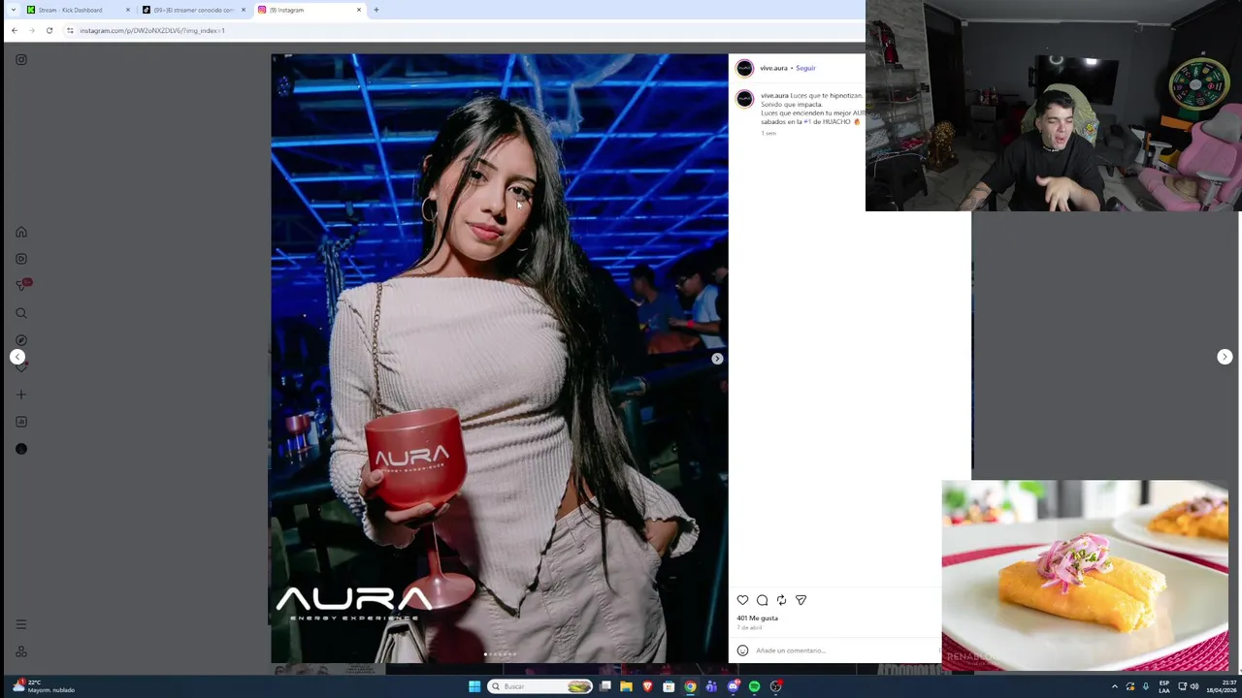
Task: Go to the Instagram Home feed icon
Action: [21, 232]
